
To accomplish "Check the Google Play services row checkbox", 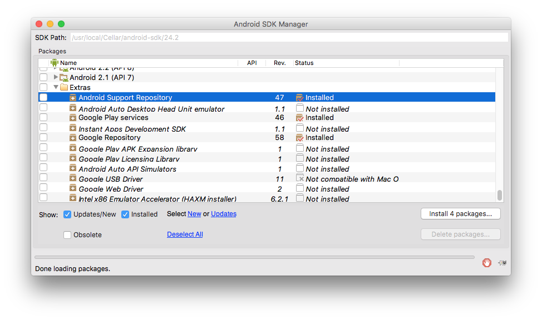I will [43, 117].
